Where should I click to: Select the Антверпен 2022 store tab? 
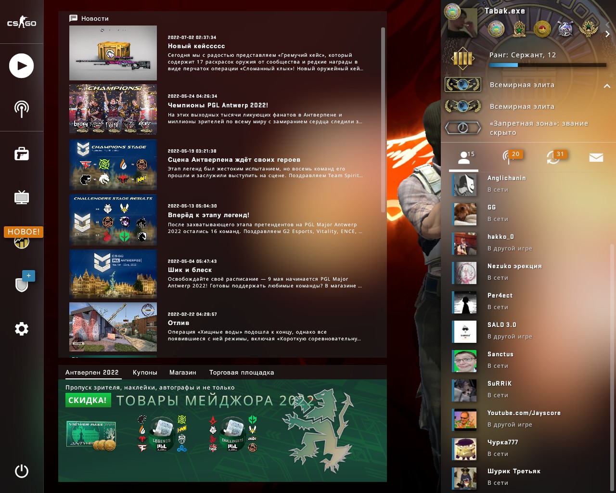(92, 372)
